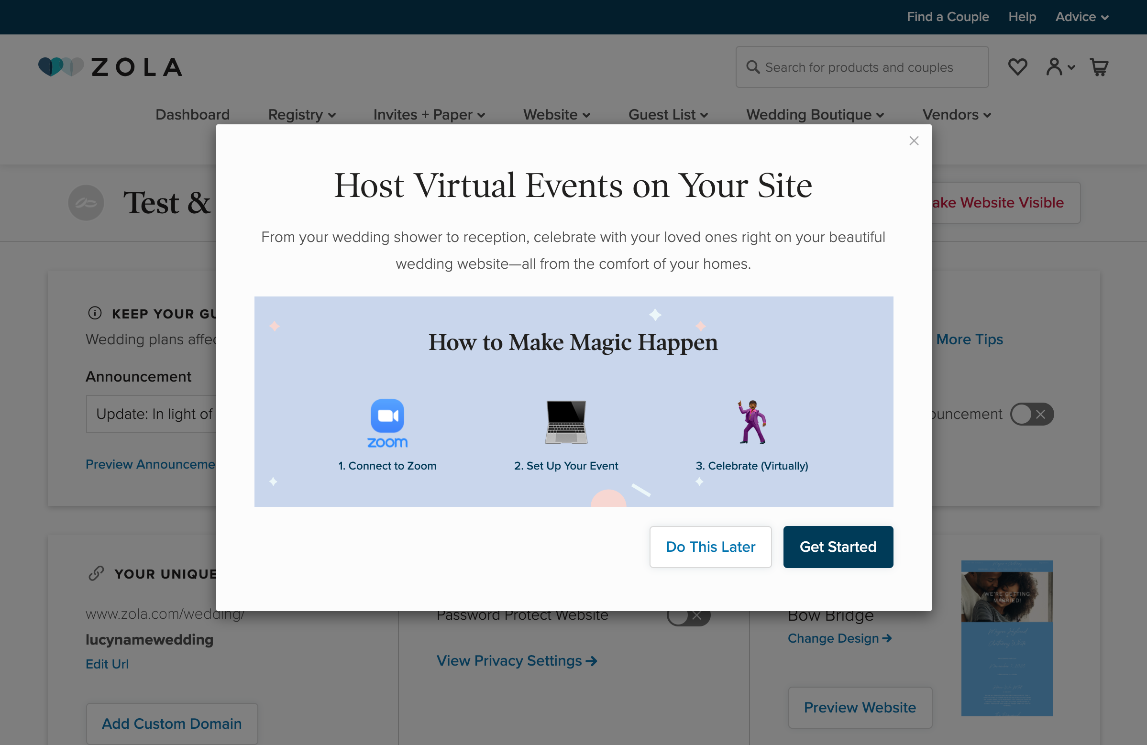Open the Help link in top bar

(x=1022, y=17)
